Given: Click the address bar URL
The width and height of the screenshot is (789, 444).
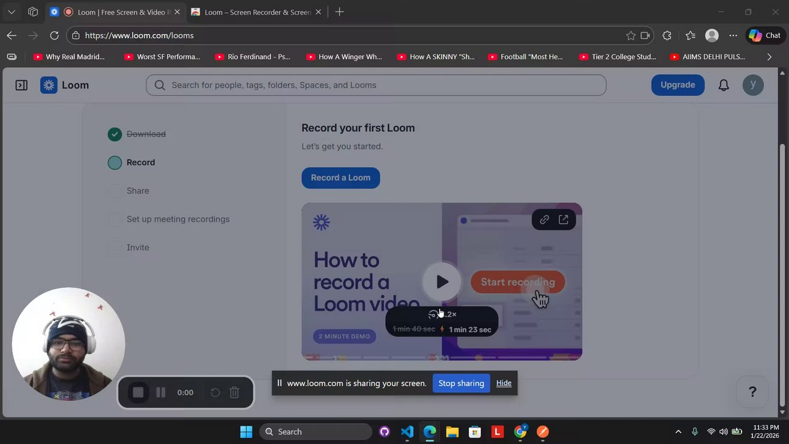Looking at the screenshot, I should pyautogui.click(x=139, y=35).
